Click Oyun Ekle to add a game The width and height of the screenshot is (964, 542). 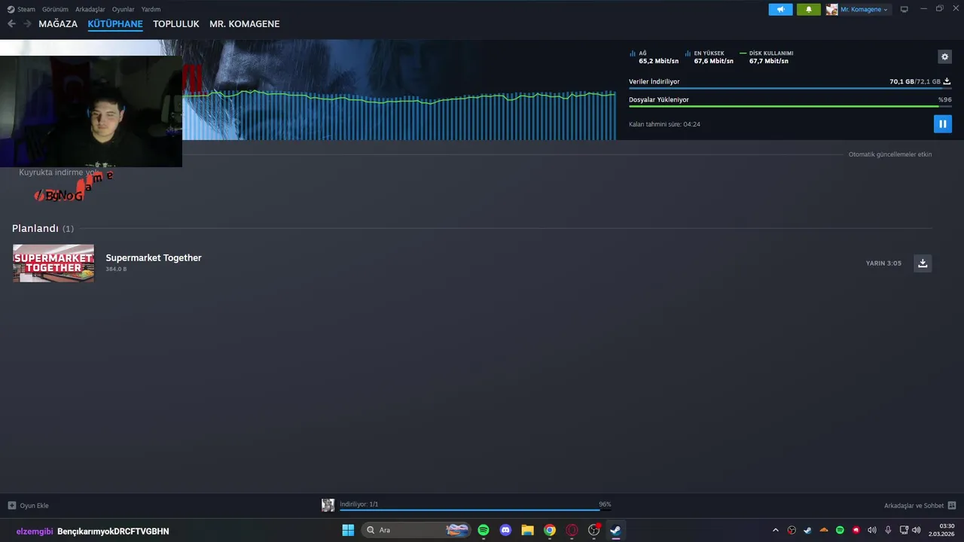coord(29,506)
